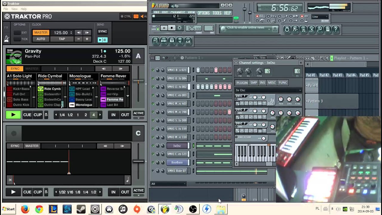Open FL Studio mixer view button

click(x=188, y=41)
